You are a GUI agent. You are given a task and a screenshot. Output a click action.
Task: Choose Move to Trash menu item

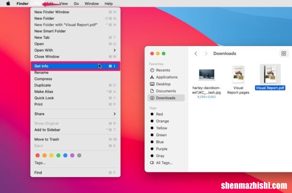click(75, 139)
